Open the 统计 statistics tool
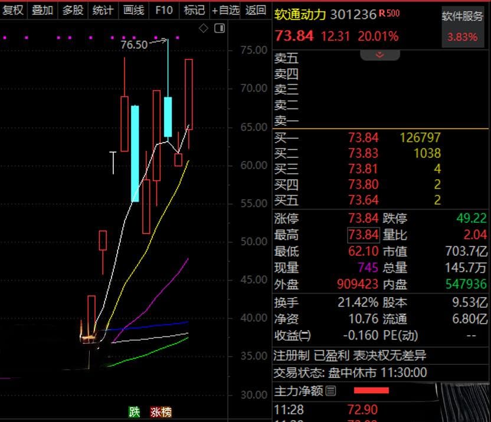This screenshot has width=491, height=422. click(x=103, y=11)
